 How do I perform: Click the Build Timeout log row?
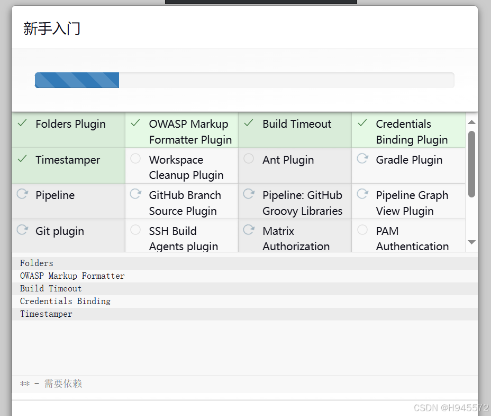(x=244, y=289)
